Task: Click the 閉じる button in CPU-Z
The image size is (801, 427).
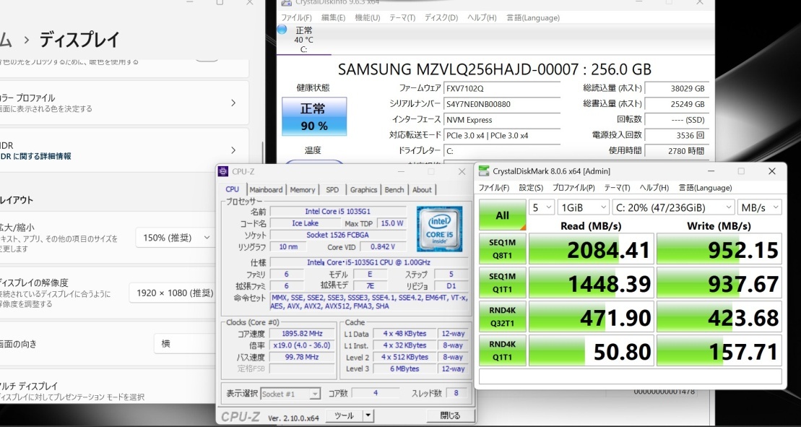Action: pyautogui.click(x=450, y=415)
